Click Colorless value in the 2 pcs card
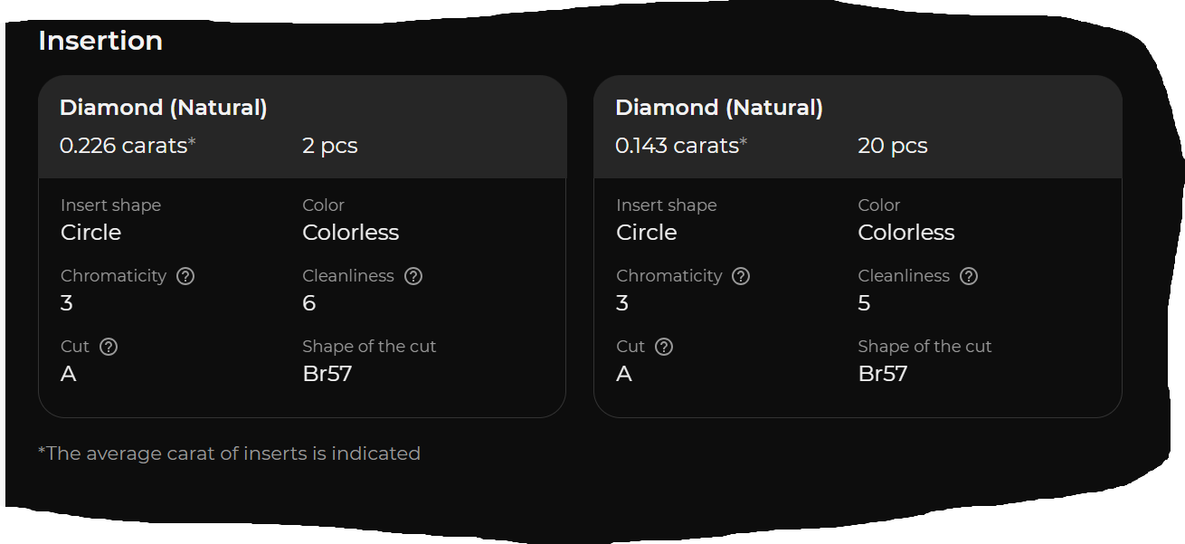Screen dimensions: 1185x544 351,233
